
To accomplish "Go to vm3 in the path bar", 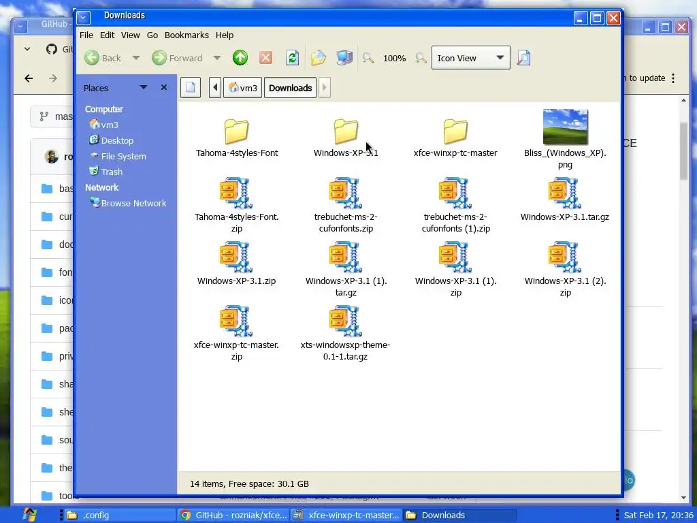I will pyautogui.click(x=243, y=88).
